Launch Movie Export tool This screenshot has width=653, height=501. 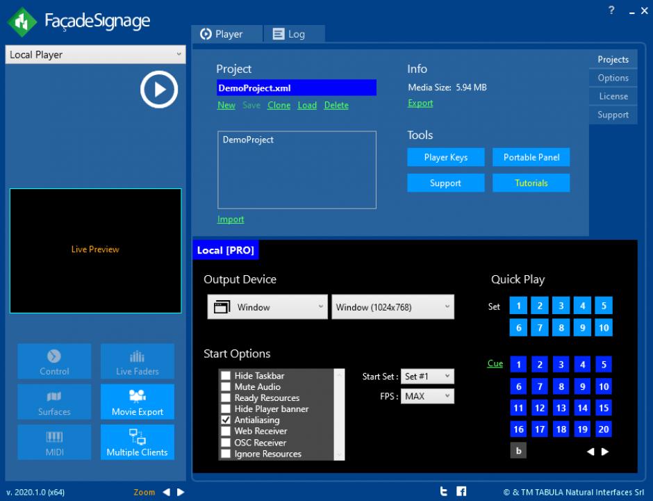pos(138,402)
